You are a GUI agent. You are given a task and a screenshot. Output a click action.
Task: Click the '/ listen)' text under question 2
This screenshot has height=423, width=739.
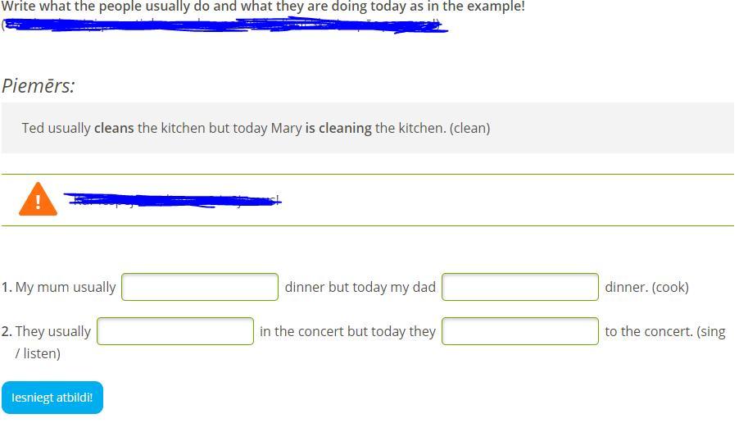(38, 353)
